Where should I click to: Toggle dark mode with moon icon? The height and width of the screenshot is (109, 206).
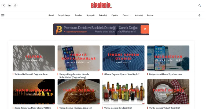(x=200, y=15)
